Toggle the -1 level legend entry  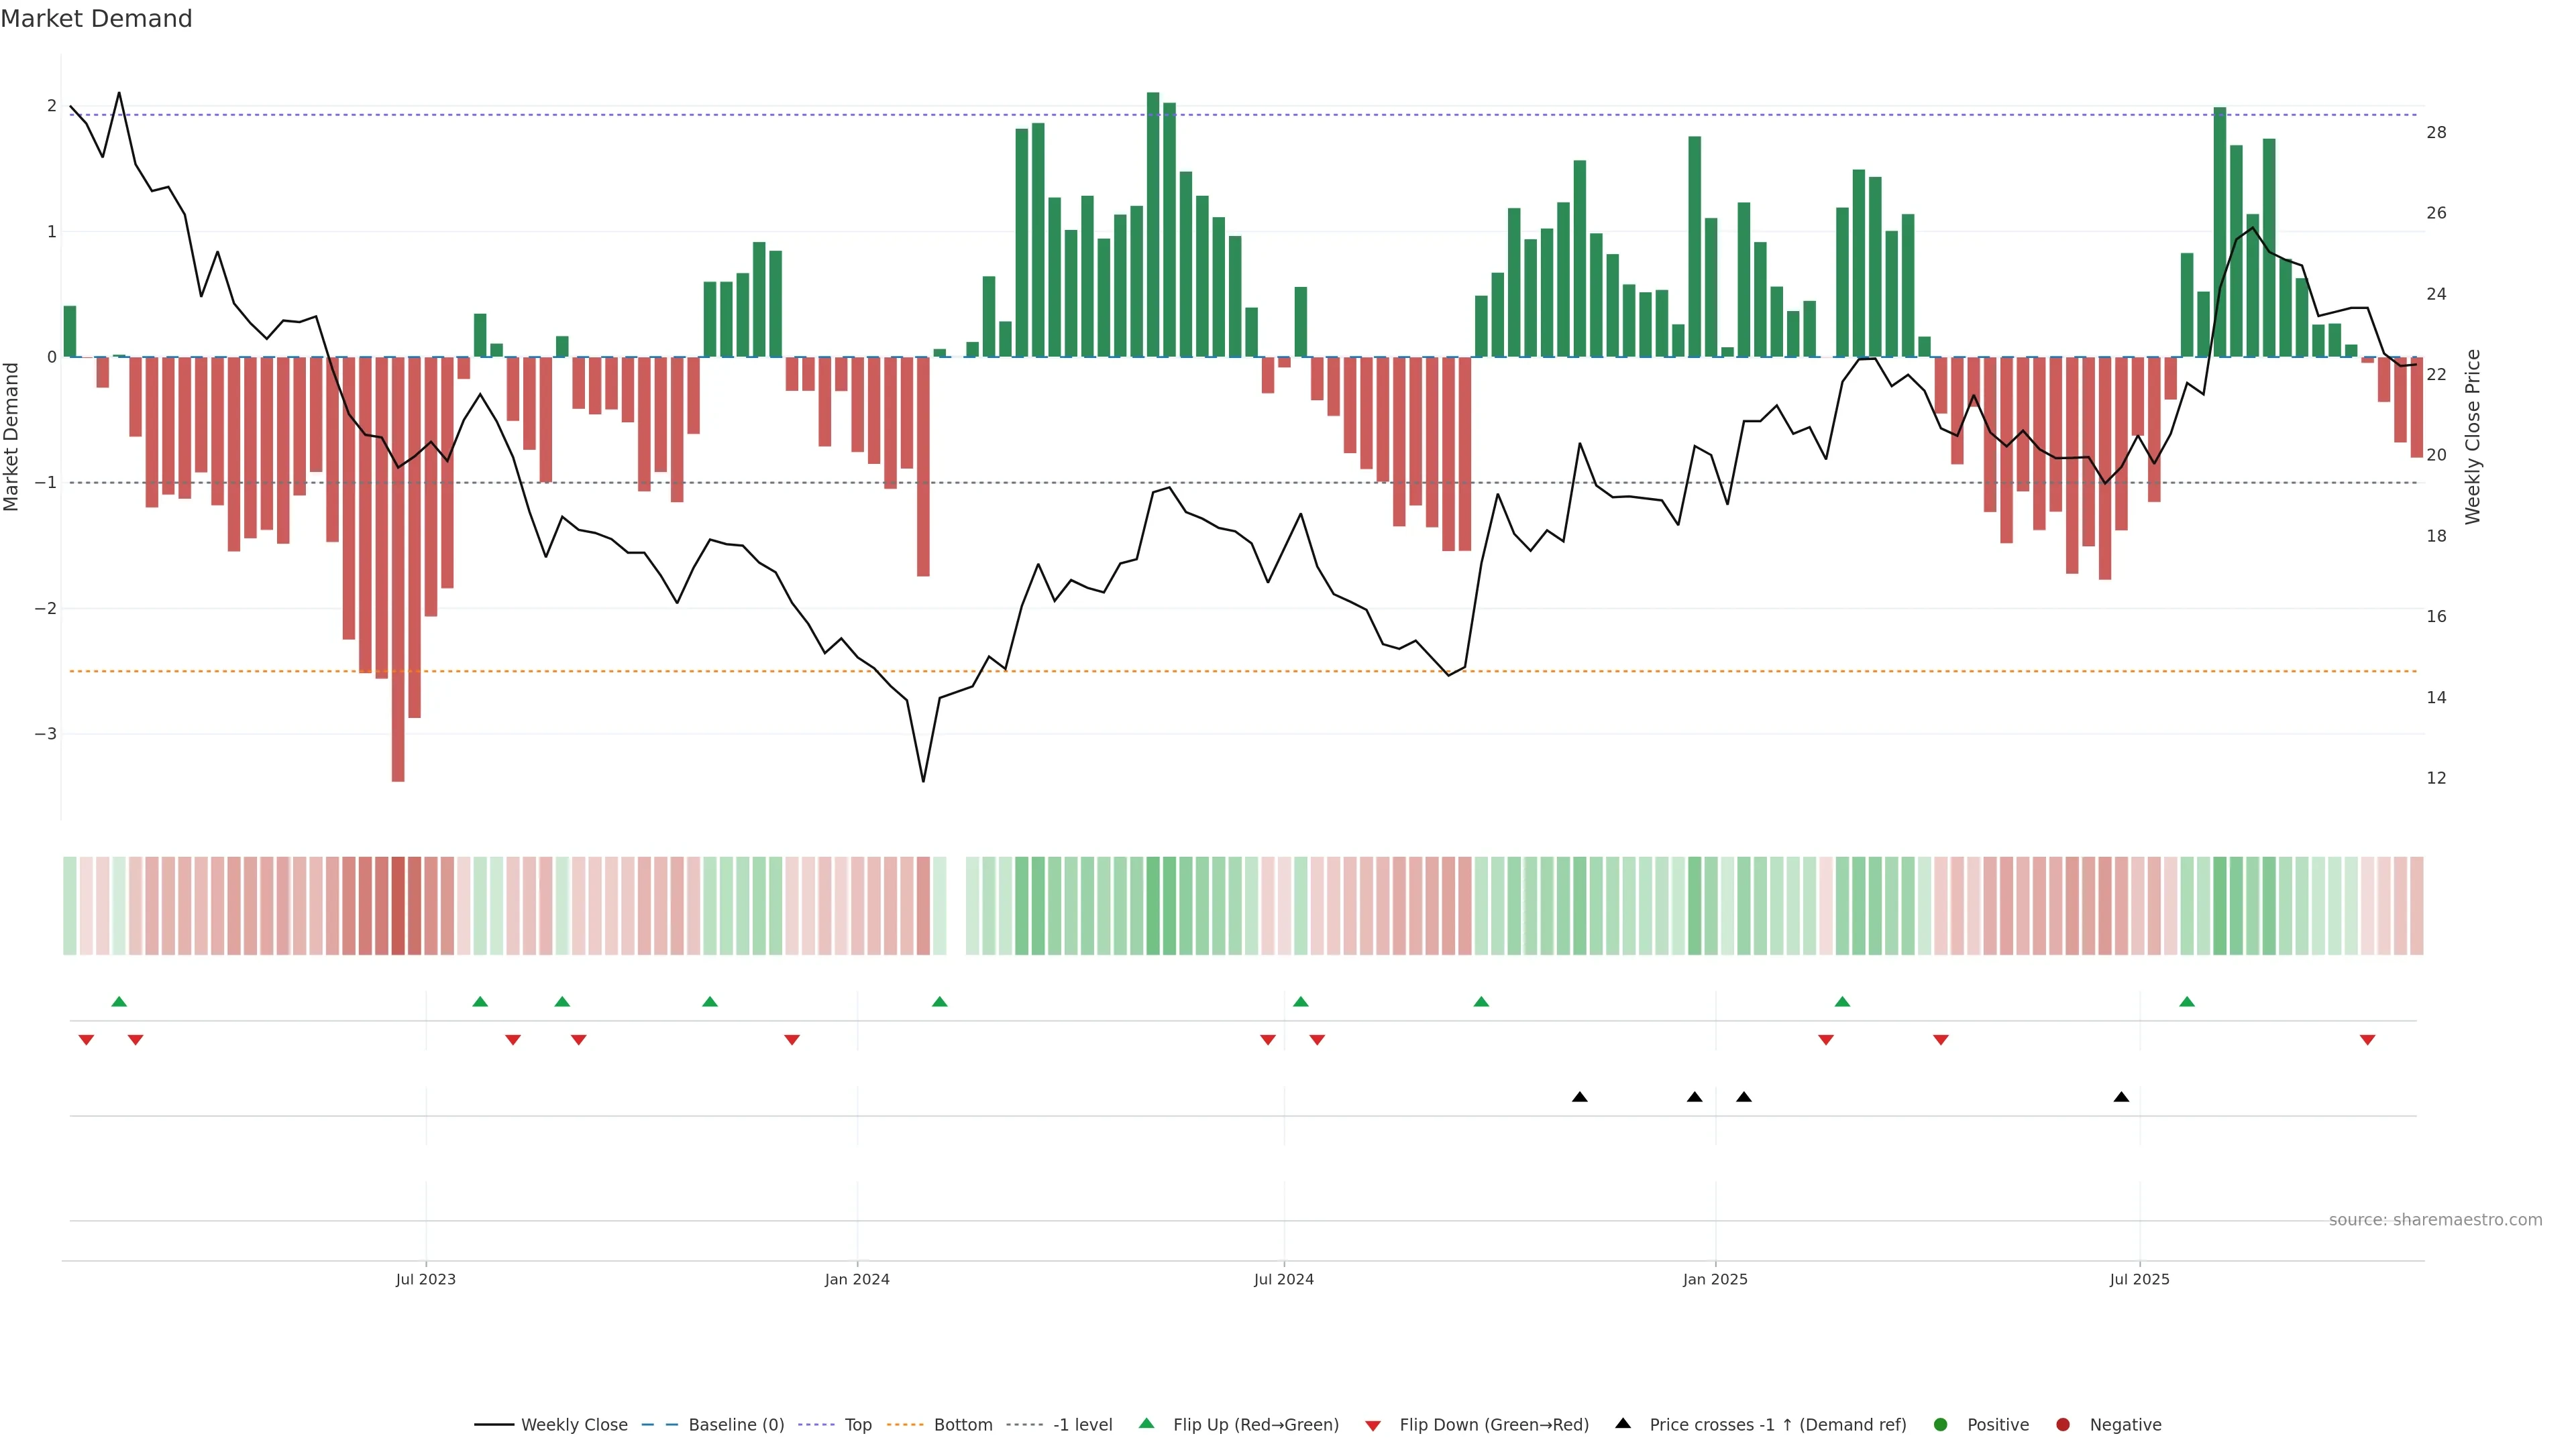[1082, 1424]
